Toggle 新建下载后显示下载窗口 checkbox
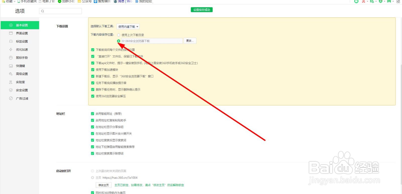402x194 pixels. 93,76
